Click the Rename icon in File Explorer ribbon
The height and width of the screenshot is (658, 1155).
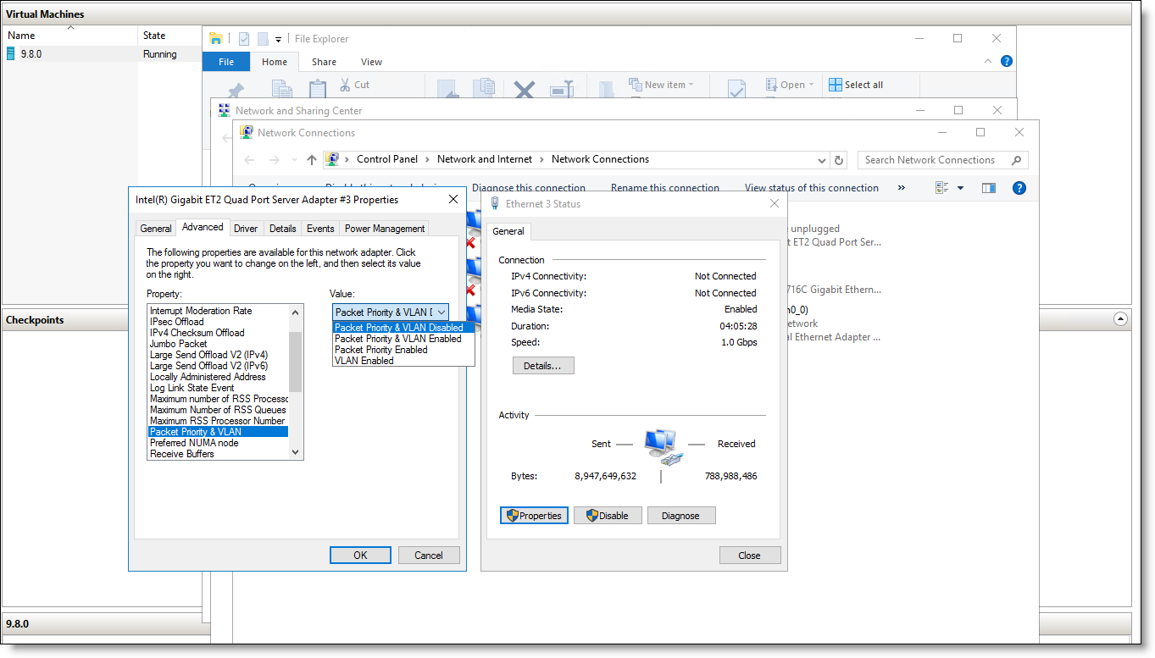pos(562,89)
